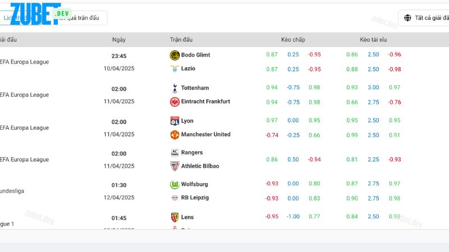This screenshot has width=449, height=252.
Task: Click the Eintracht Frankfurt red logo
Action: pos(175,102)
